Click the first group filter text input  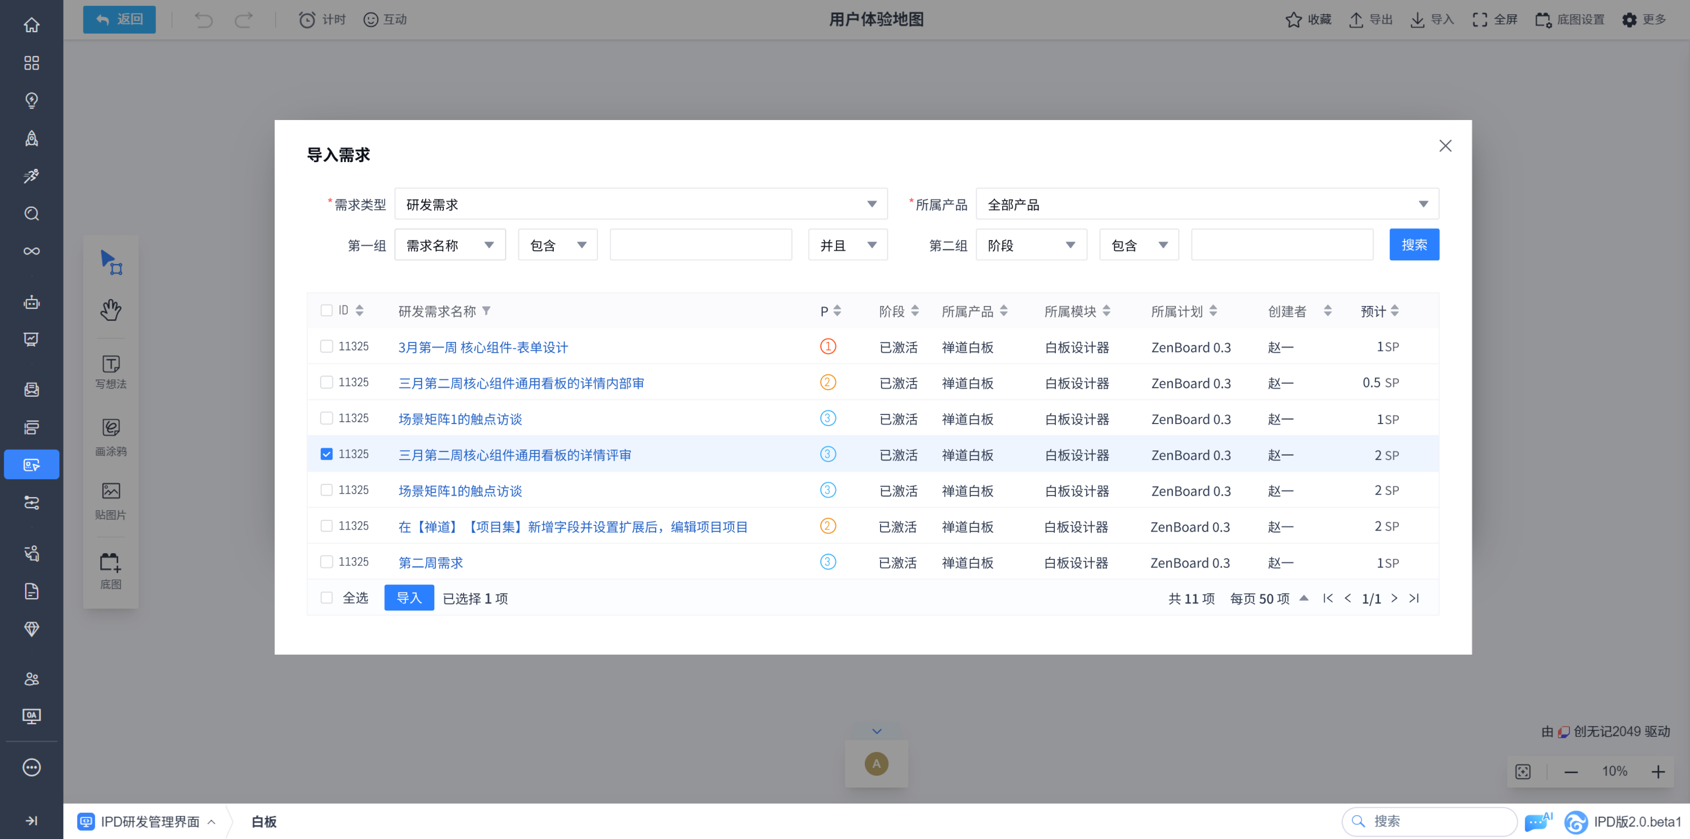pyautogui.click(x=700, y=245)
